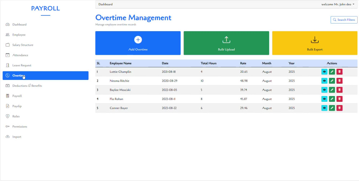View Neoma Ritchie's record with eye icon
This screenshot has height=181, width=359.
[x=324, y=81]
